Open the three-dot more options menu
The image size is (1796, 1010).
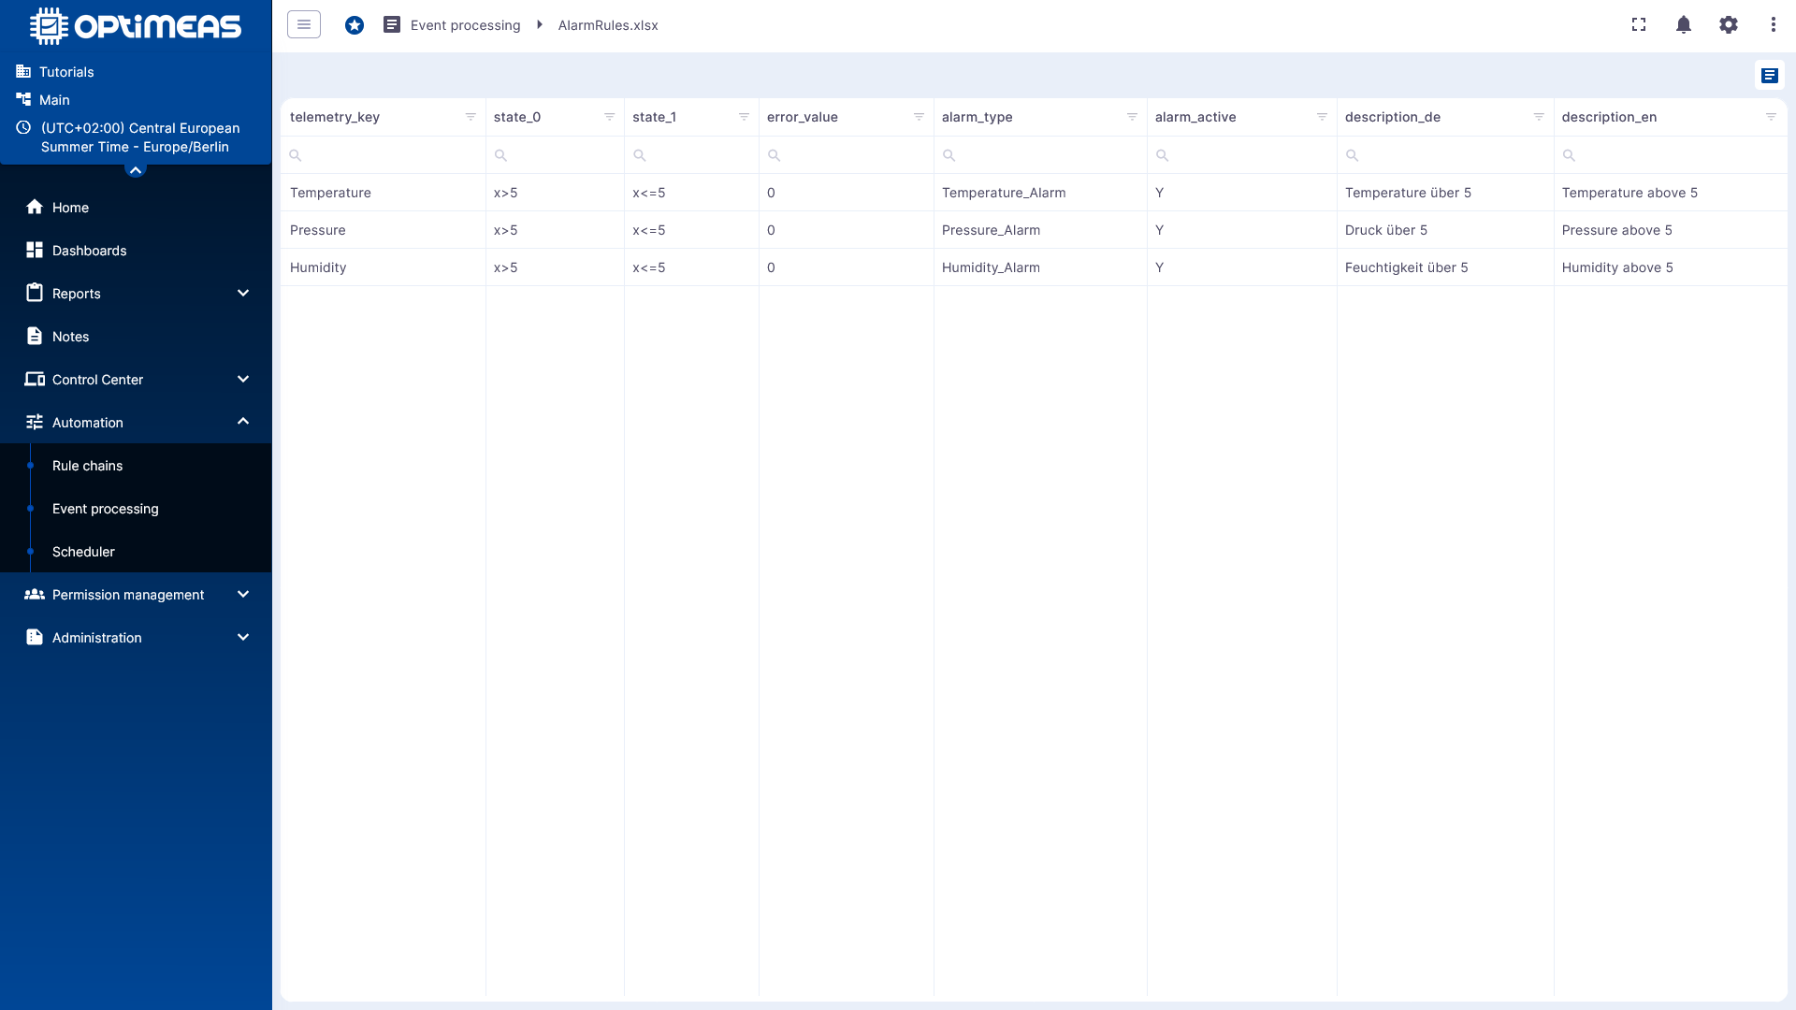tap(1774, 24)
